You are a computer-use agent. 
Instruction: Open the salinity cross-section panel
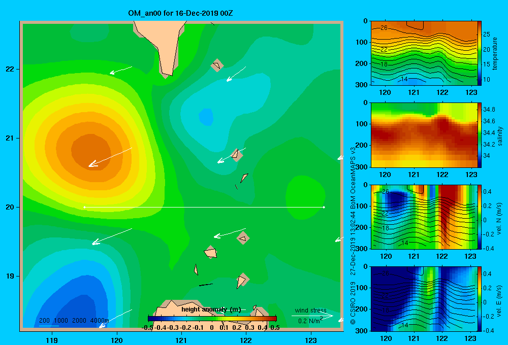click(x=424, y=135)
